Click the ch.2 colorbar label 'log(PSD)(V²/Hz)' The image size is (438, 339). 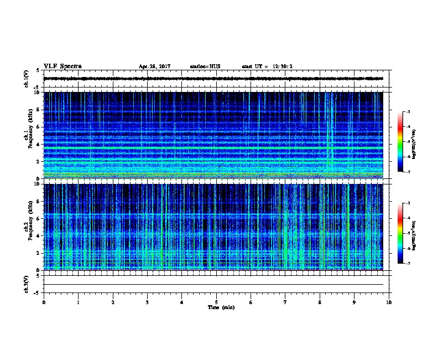[x=414, y=235]
